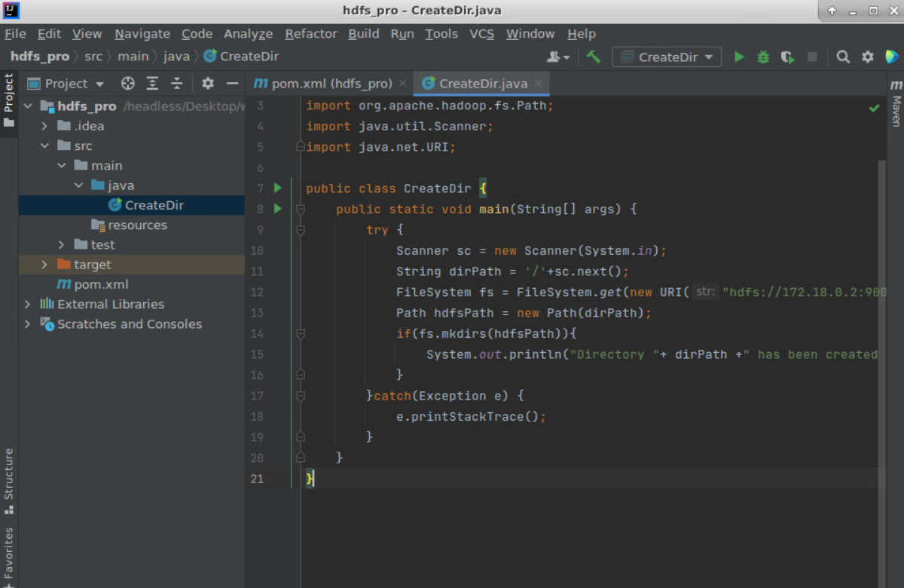Viewport: 904px width, 588px height.
Task: Toggle the Project tool window sidebar tab
Action: click(9, 98)
